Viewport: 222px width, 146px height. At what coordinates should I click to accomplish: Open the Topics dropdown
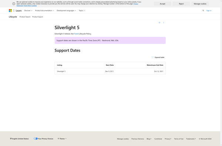click(x=82, y=11)
